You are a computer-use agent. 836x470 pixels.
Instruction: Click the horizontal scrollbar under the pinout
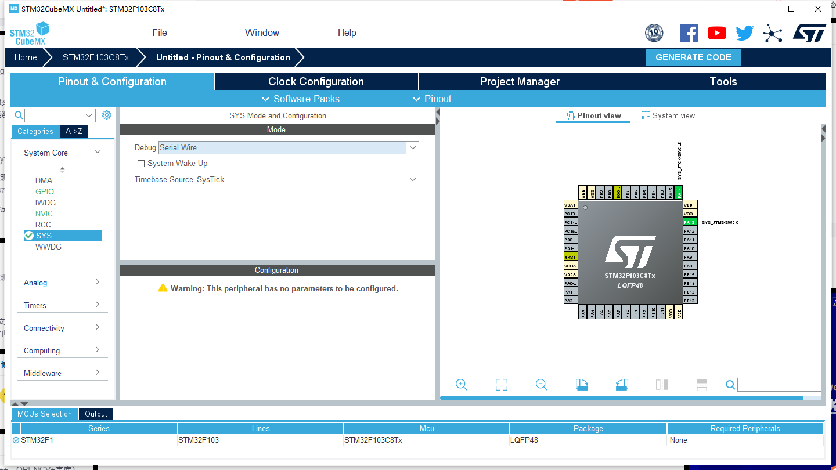622,398
